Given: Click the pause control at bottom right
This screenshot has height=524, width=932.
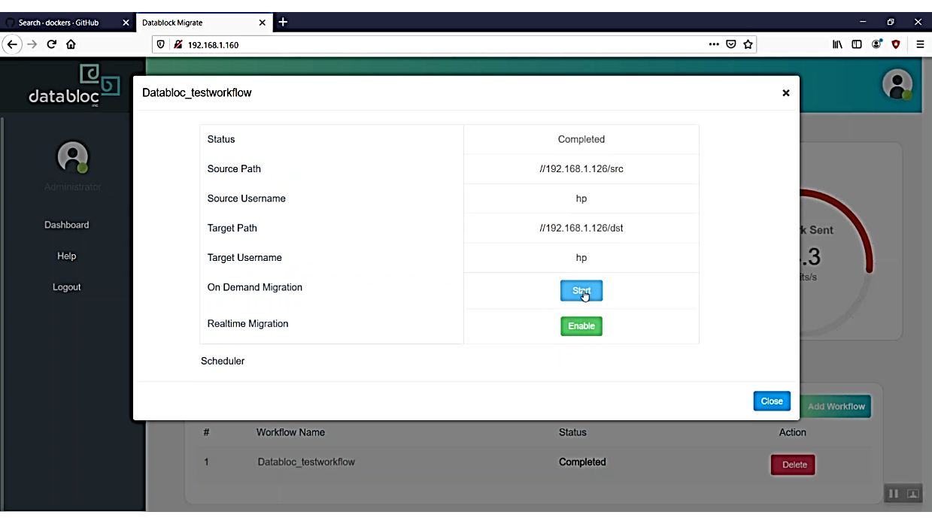Looking at the screenshot, I should click(x=894, y=494).
